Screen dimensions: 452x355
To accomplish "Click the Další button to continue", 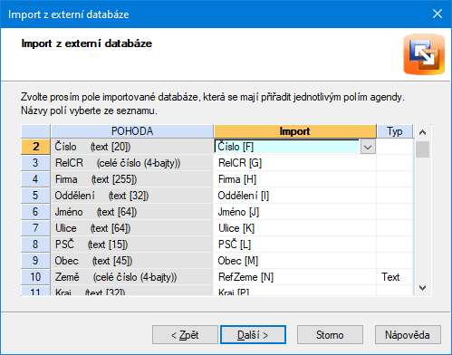I will point(253,334).
